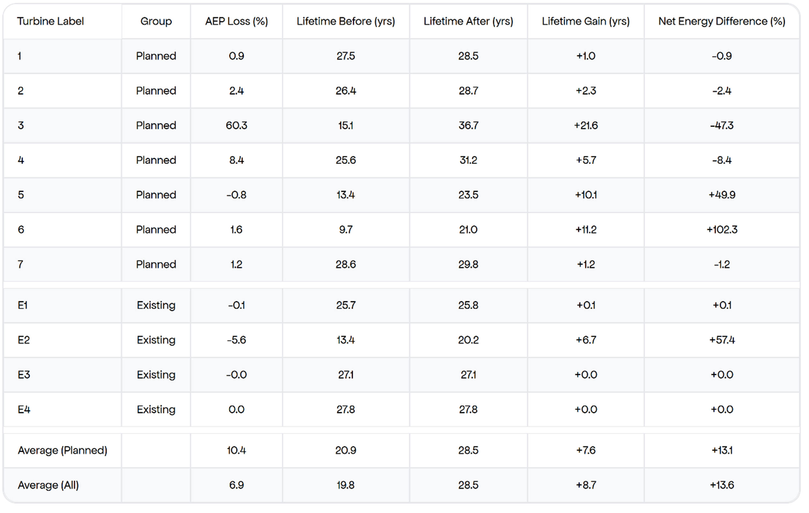This screenshot has width=809, height=513.
Task: Click turbine 3 net energy value -47.3
Action: [722, 125]
